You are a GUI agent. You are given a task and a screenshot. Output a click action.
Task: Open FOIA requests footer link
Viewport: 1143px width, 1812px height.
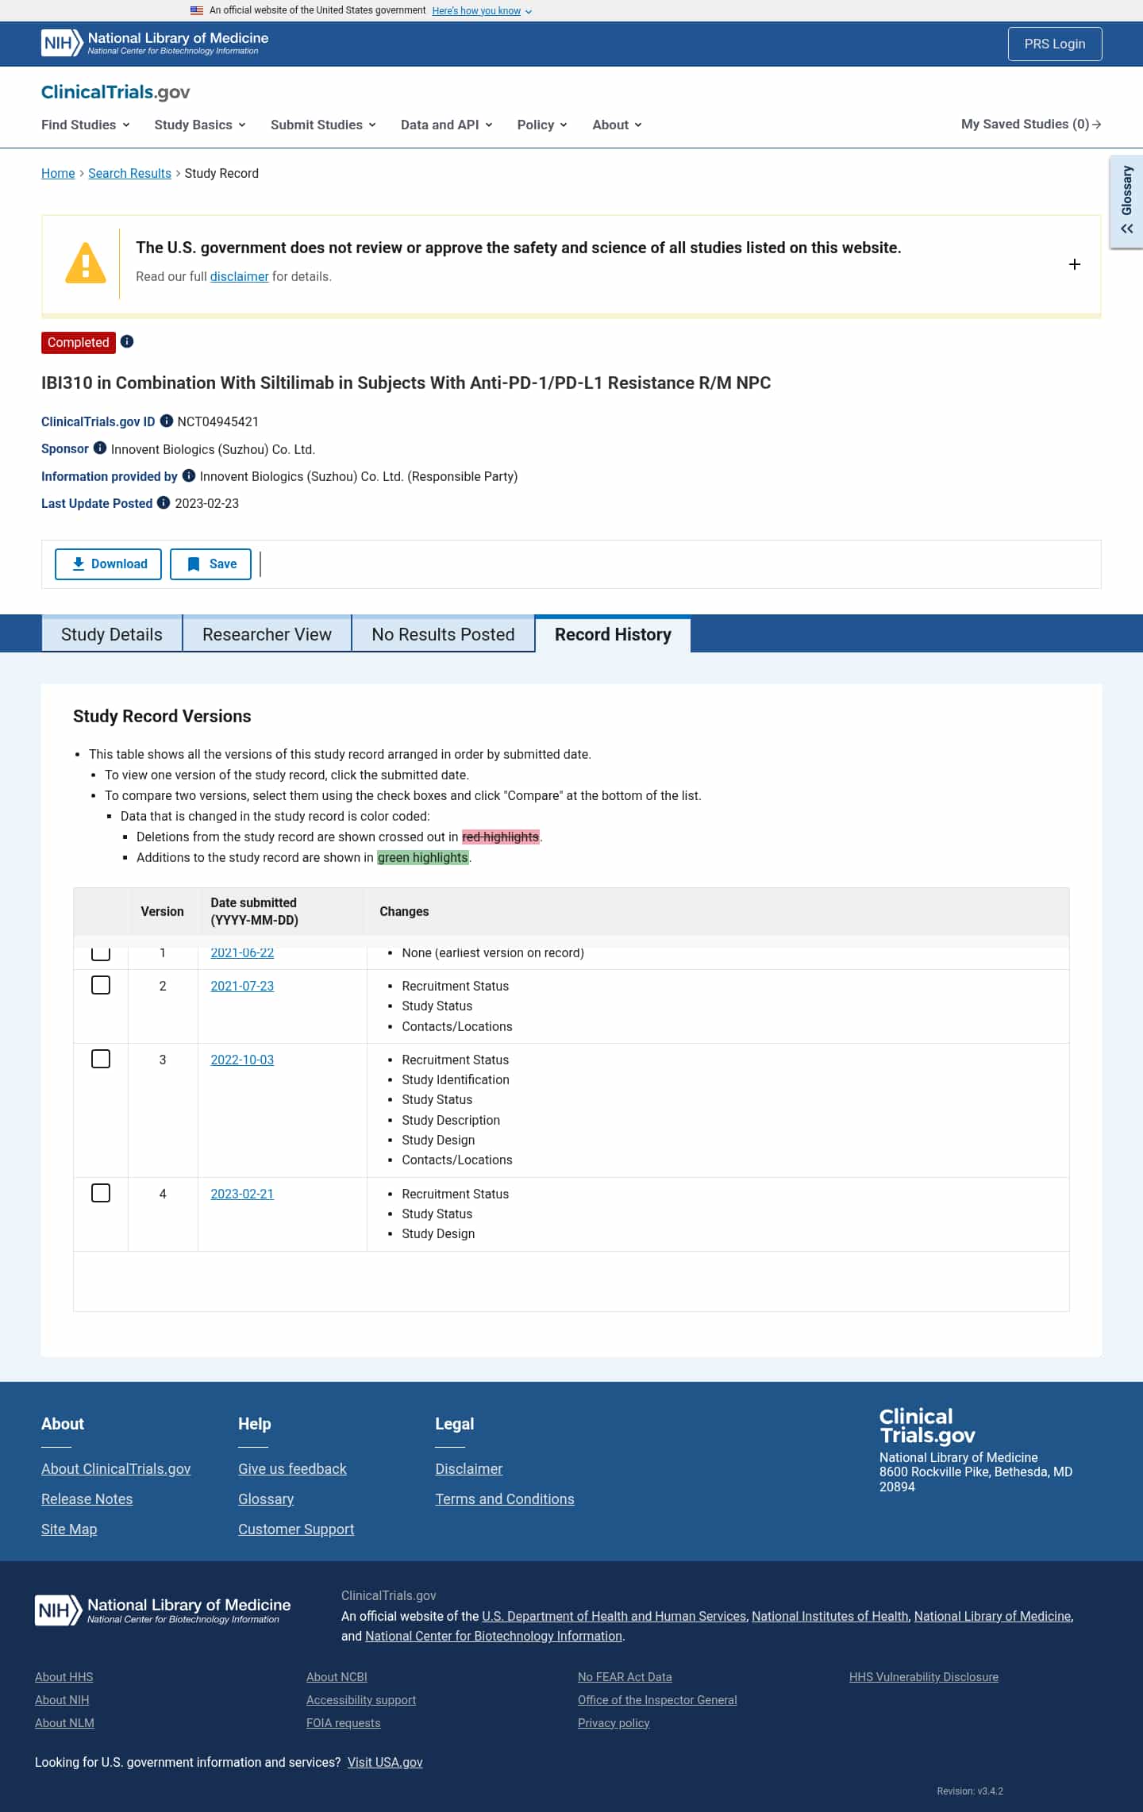pyautogui.click(x=344, y=1722)
